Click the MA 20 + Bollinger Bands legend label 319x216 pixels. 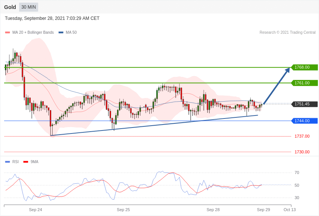tap(33, 32)
